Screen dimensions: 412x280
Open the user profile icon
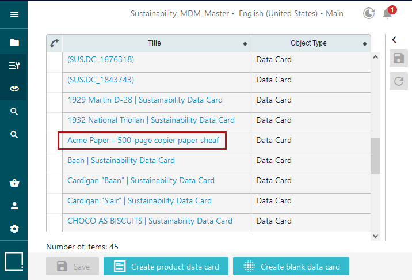(x=14, y=206)
